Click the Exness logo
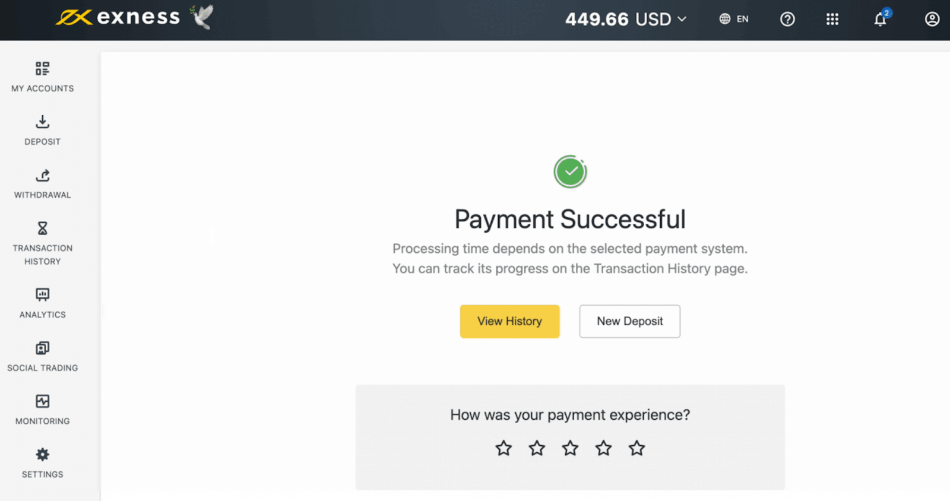 tap(119, 17)
